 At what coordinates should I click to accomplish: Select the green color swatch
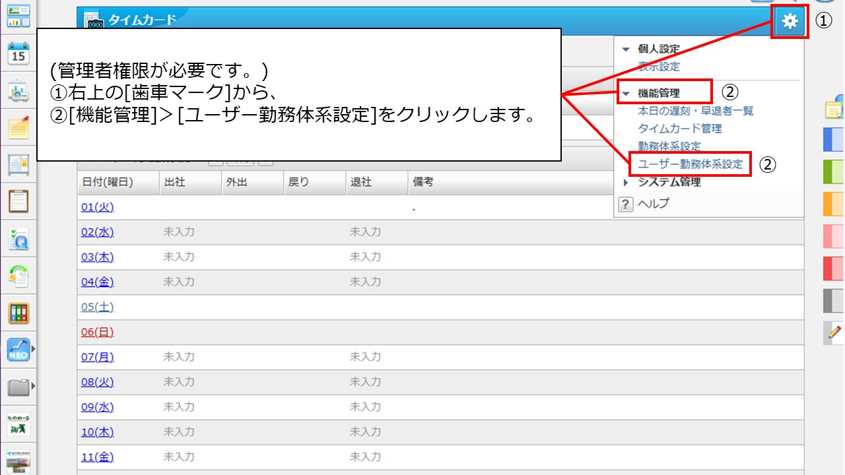[x=833, y=172]
